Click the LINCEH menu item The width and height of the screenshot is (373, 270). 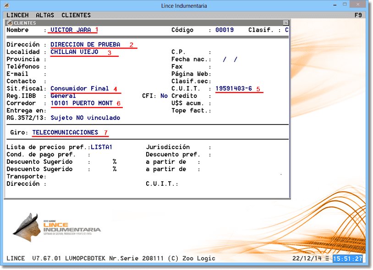click(x=17, y=15)
